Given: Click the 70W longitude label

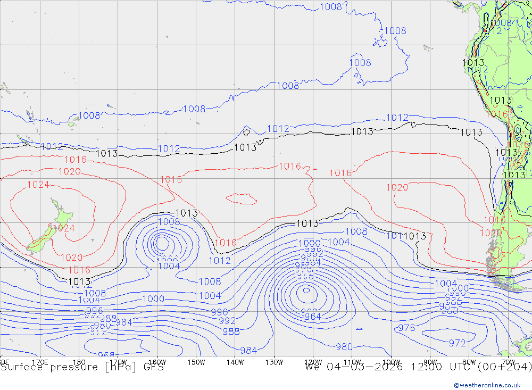Looking at the screenshot, I should pos(508,362).
